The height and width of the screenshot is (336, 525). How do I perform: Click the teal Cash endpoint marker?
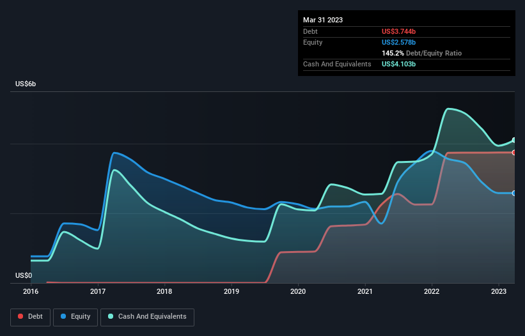tap(514, 140)
